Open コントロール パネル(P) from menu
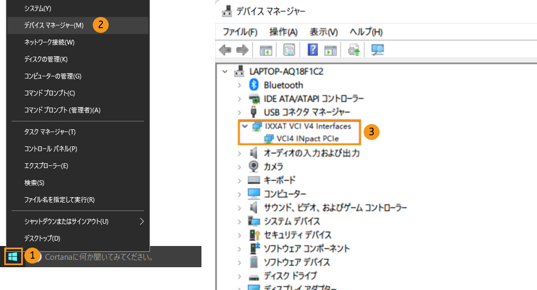The height and width of the screenshot is (290, 537). pyautogui.click(x=78, y=148)
